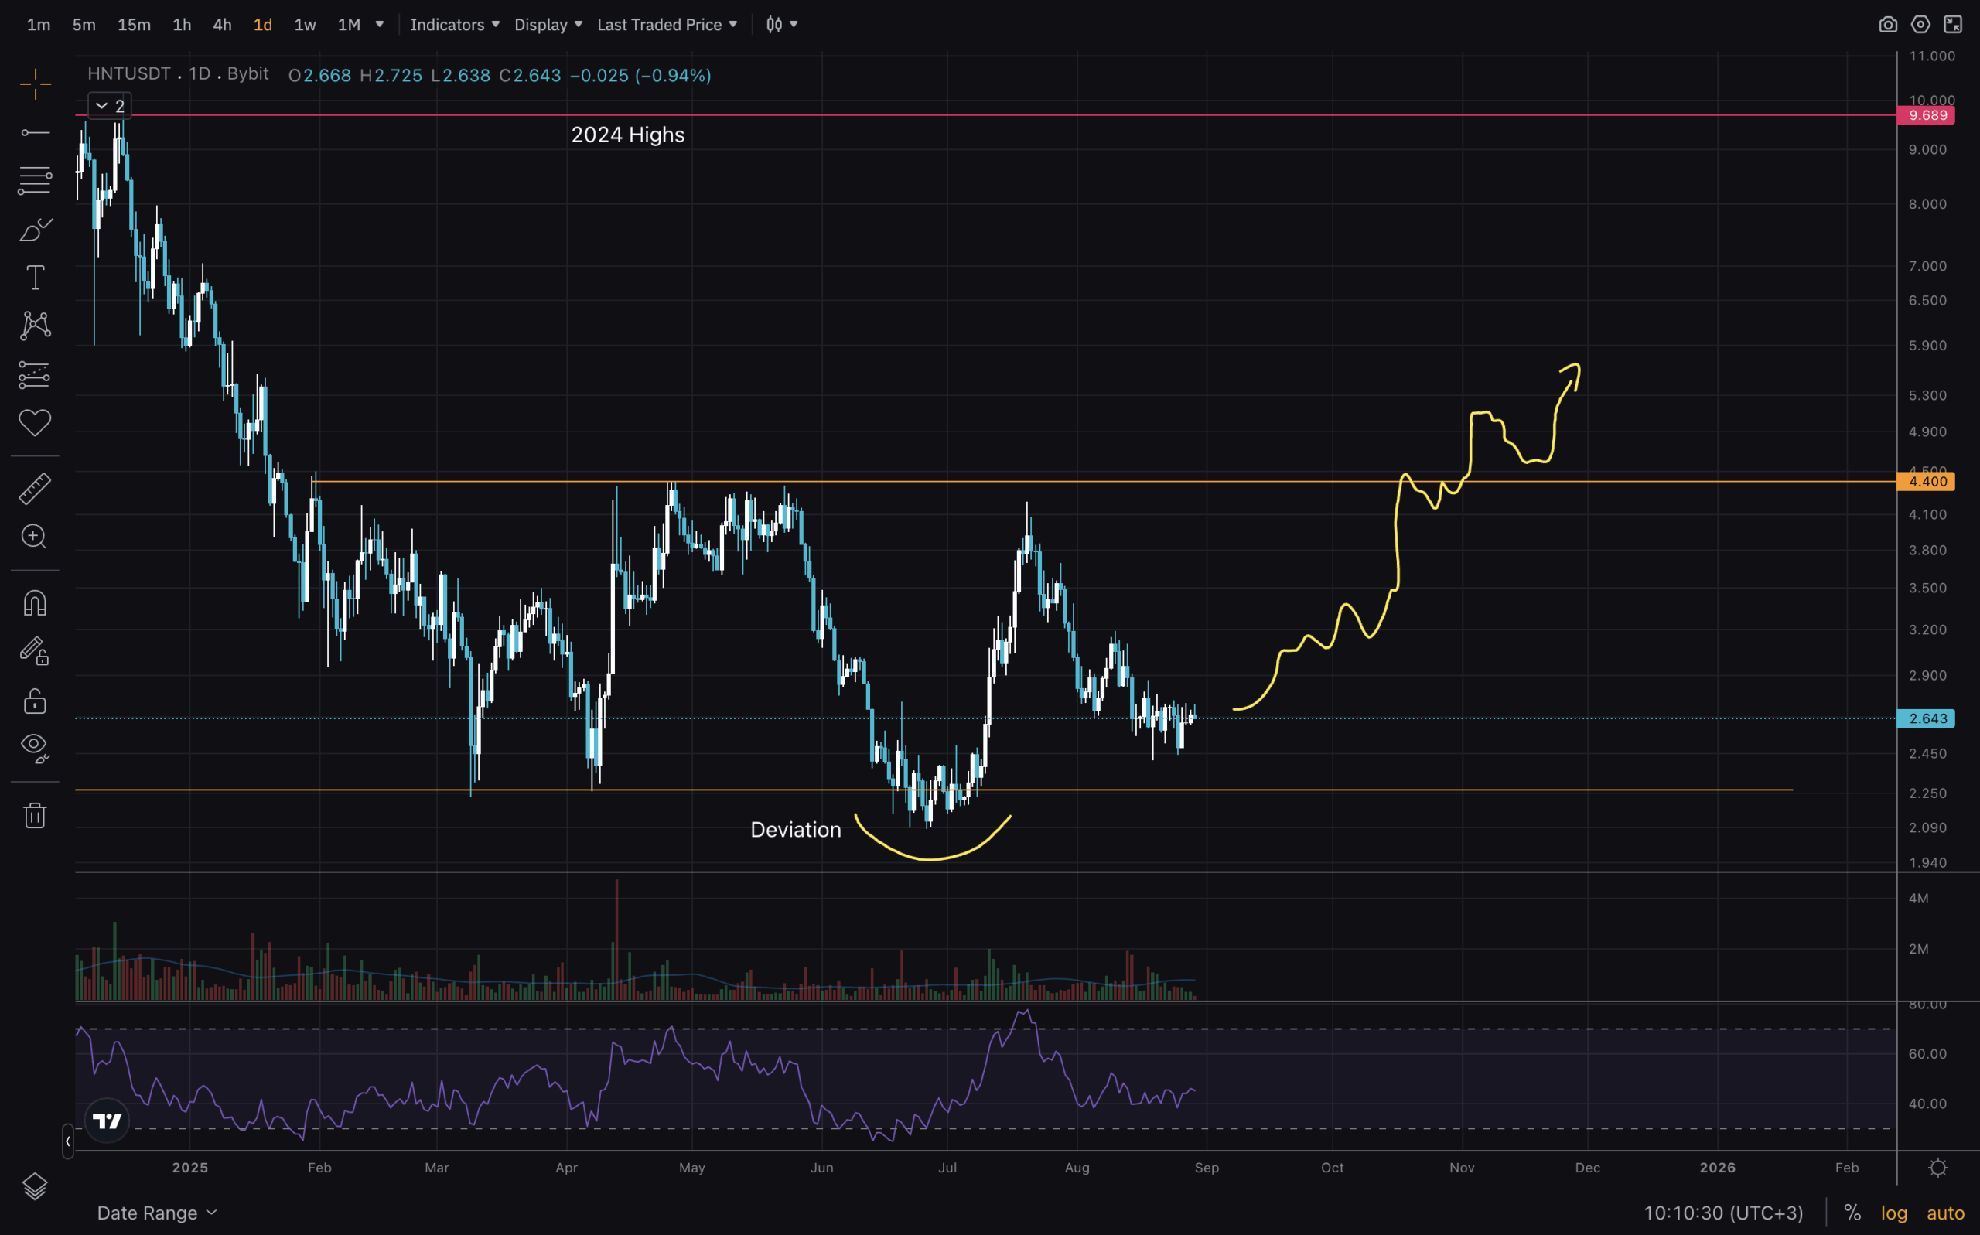The height and width of the screenshot is (1235, 1980).
Task: Open the timeframe dropdown next to 1M
Action: click(x=378, y=25)
